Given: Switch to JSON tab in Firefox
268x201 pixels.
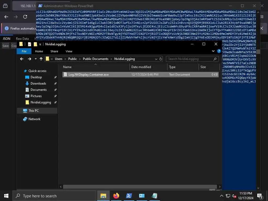Looking at the screenshot, I should [6, 39].
